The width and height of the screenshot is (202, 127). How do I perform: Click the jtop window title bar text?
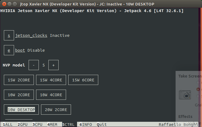point(87,4)
